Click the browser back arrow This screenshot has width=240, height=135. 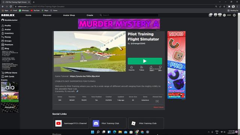tap(3, 7)
